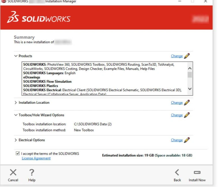This screenshot has width=218, height=187.
Task: Expand the Installation Location section
Action: (16, 103)
